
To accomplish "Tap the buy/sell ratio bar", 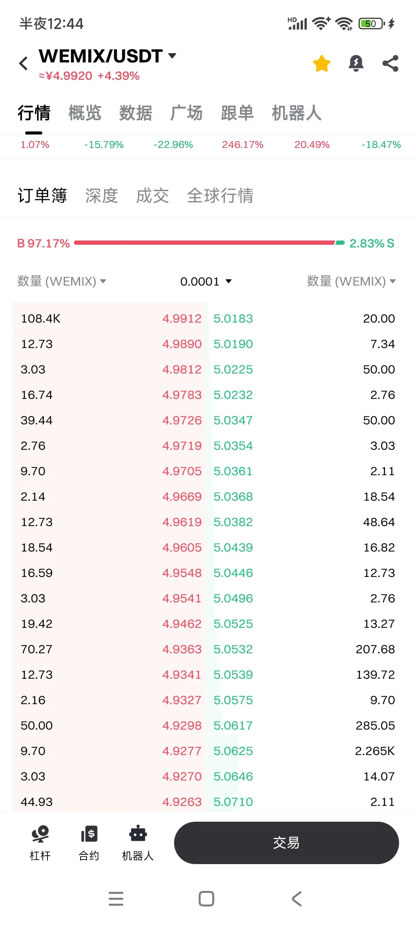I will click(209, 243).
